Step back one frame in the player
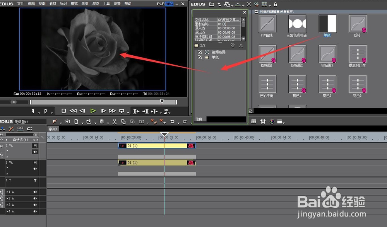This screenshot has height=227, width=387. pyautogui.click(x=82, y=111)
